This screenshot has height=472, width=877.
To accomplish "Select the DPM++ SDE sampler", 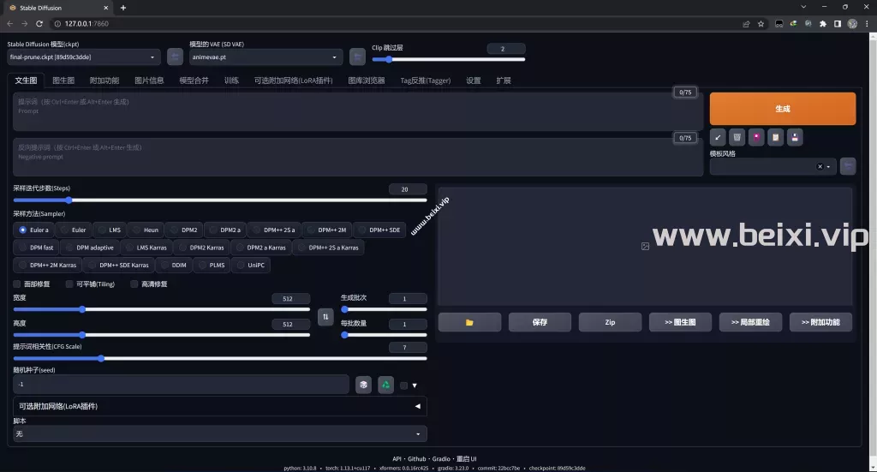I will coord(379,230).
